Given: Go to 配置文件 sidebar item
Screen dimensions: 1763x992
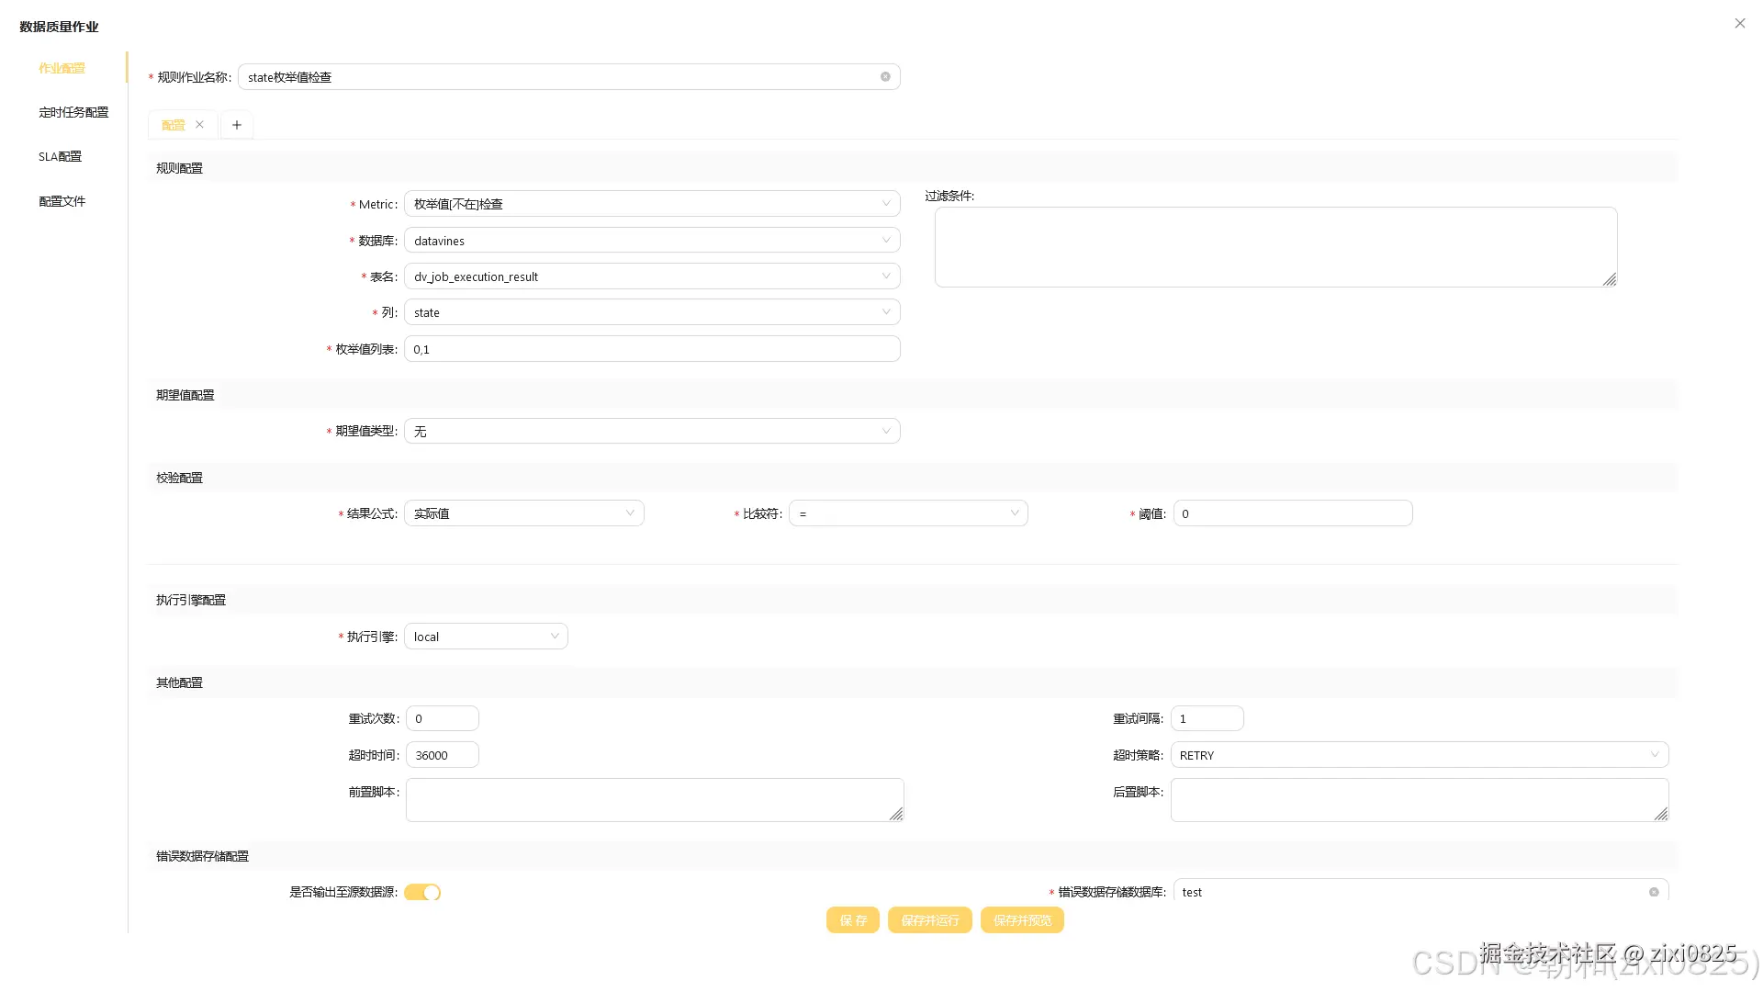Looking at the screenshot, I should pyautogui.click(x=62, y=201).
